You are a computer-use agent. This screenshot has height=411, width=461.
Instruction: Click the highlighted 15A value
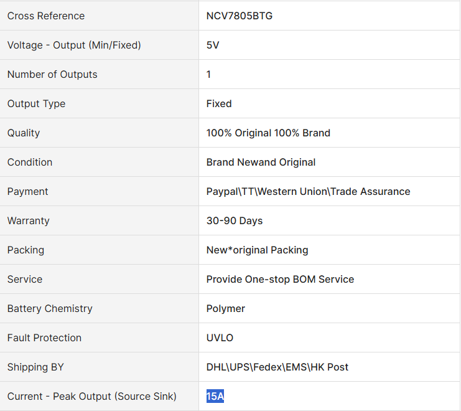coord(215,396)
